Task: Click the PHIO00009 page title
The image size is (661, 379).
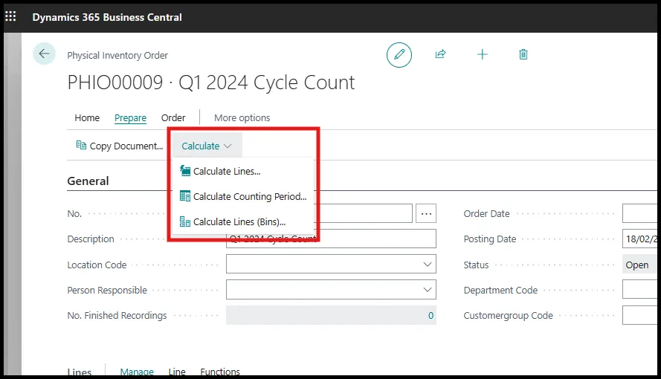Action: [210, 82]
